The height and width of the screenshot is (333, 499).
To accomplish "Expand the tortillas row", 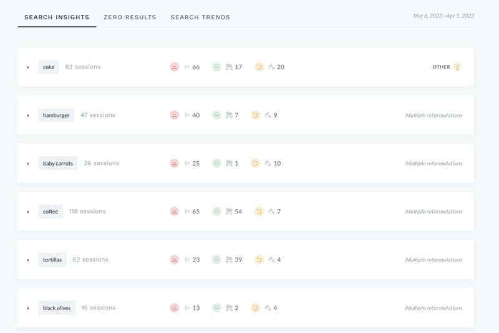I will [x=28, y=260].
